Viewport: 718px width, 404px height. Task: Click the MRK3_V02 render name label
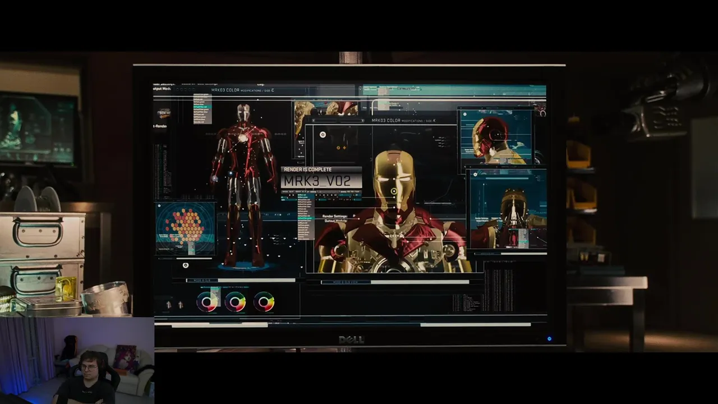point(317,181)
